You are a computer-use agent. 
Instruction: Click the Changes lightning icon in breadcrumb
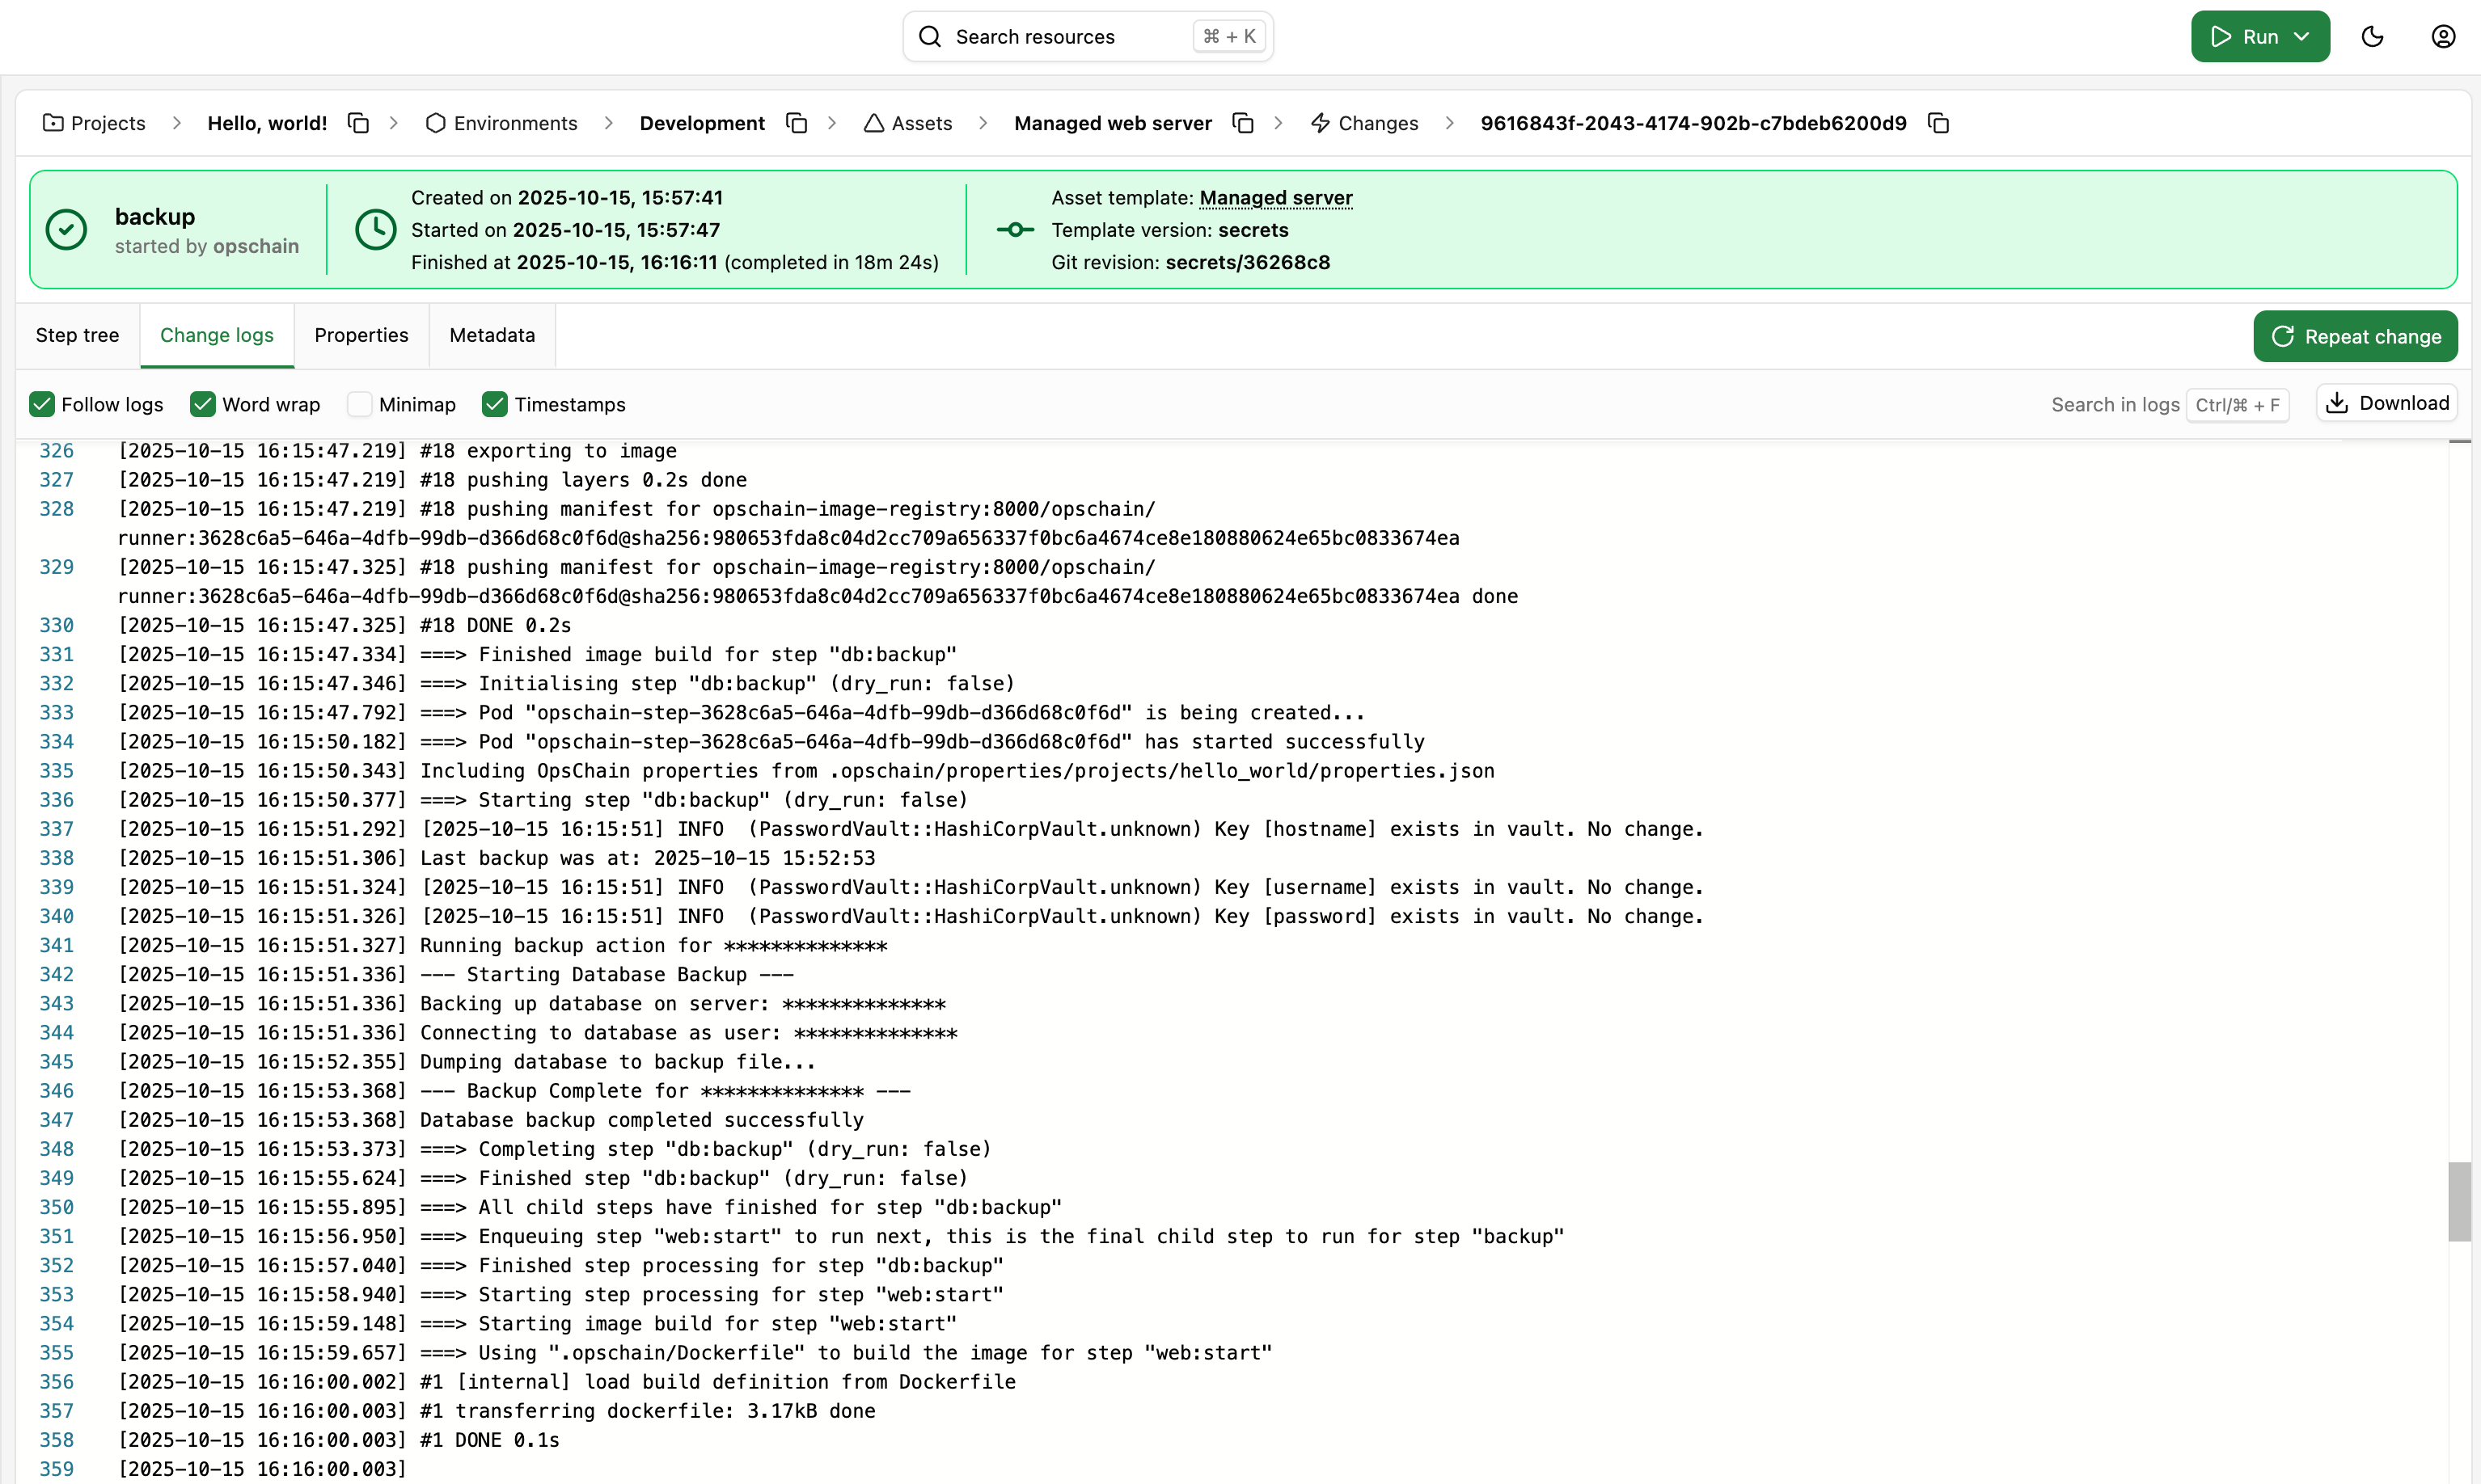coord(1320,123)
